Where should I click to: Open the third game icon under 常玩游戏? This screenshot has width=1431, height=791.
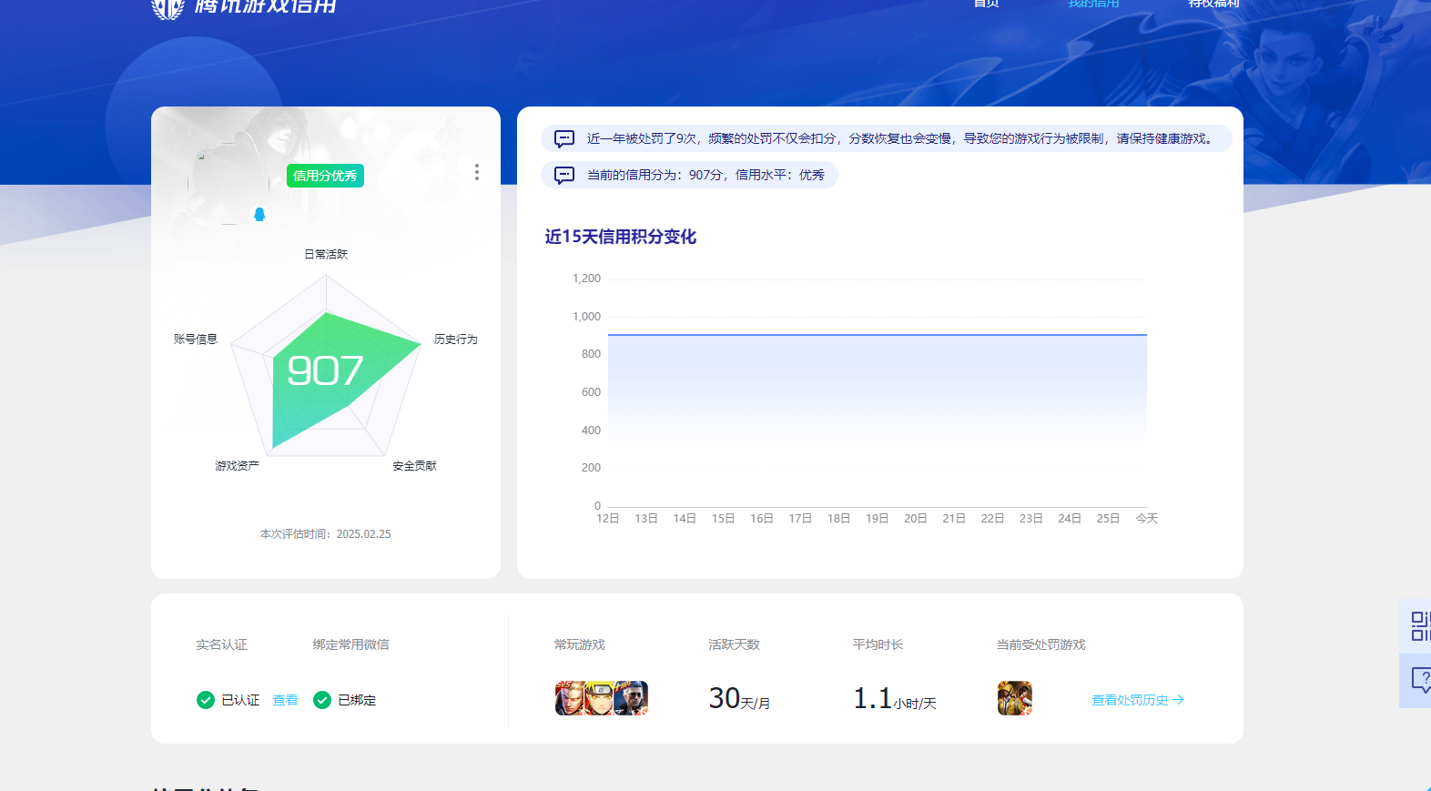[632, 698]
